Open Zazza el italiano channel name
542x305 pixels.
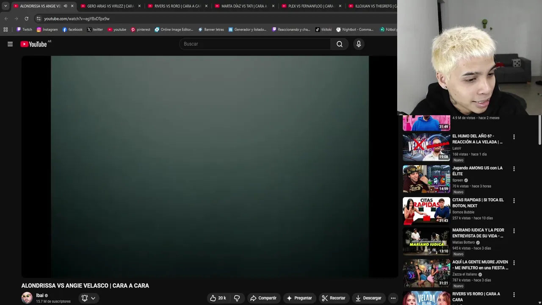[465, 274]
